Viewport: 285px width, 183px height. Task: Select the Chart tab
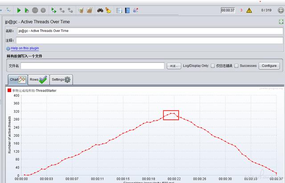18,80
